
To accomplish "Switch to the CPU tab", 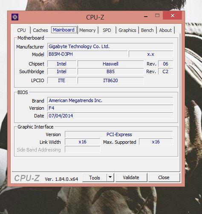I will pos(22,30).
